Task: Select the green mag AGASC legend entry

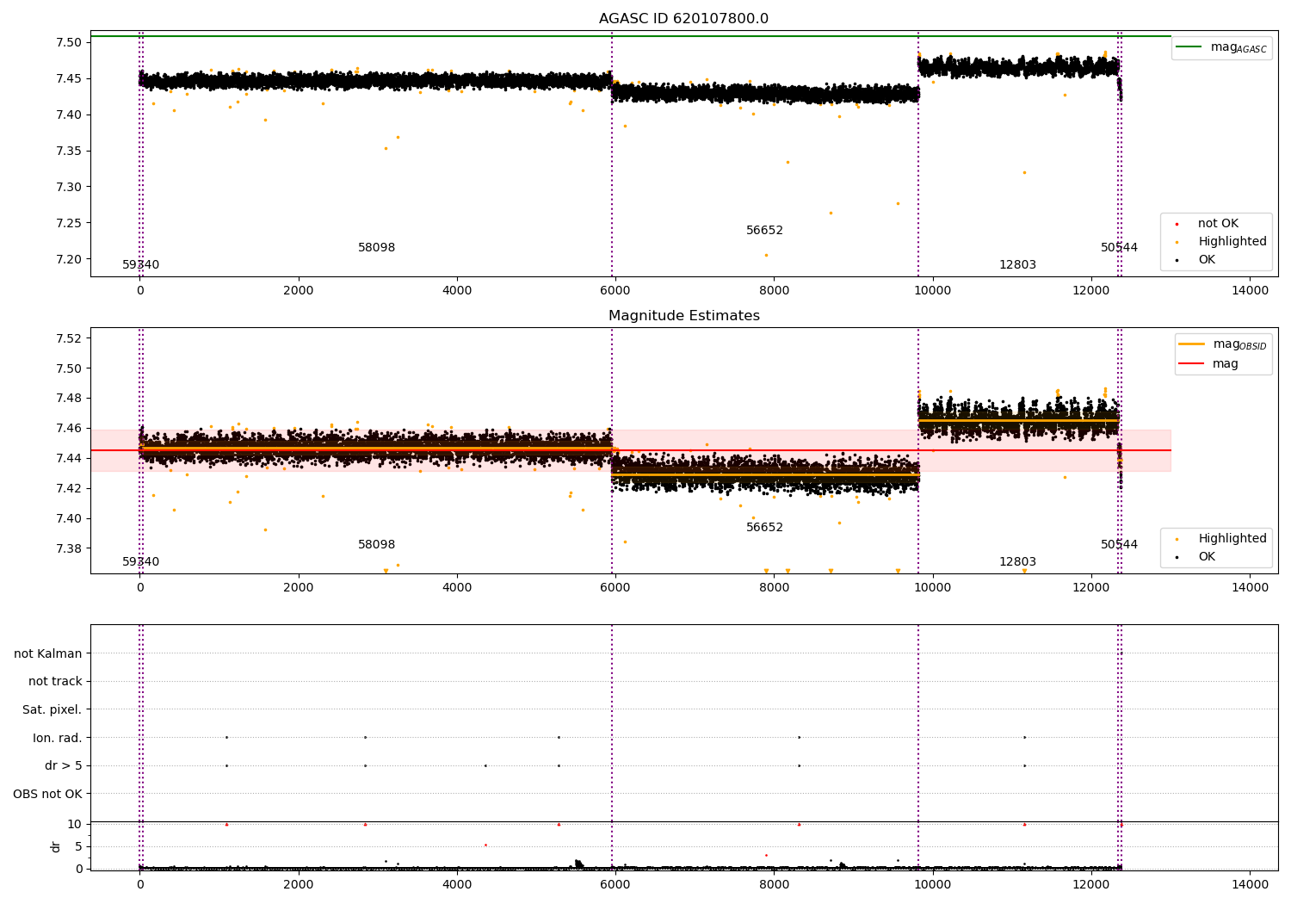Action: [x=1221, y=47]
